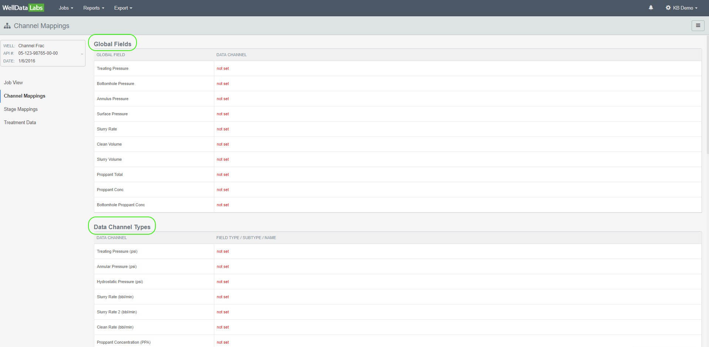This screenshot has height=347, width=709.
Task: Click the Global Fields section heading
Action: pos(112,44)
